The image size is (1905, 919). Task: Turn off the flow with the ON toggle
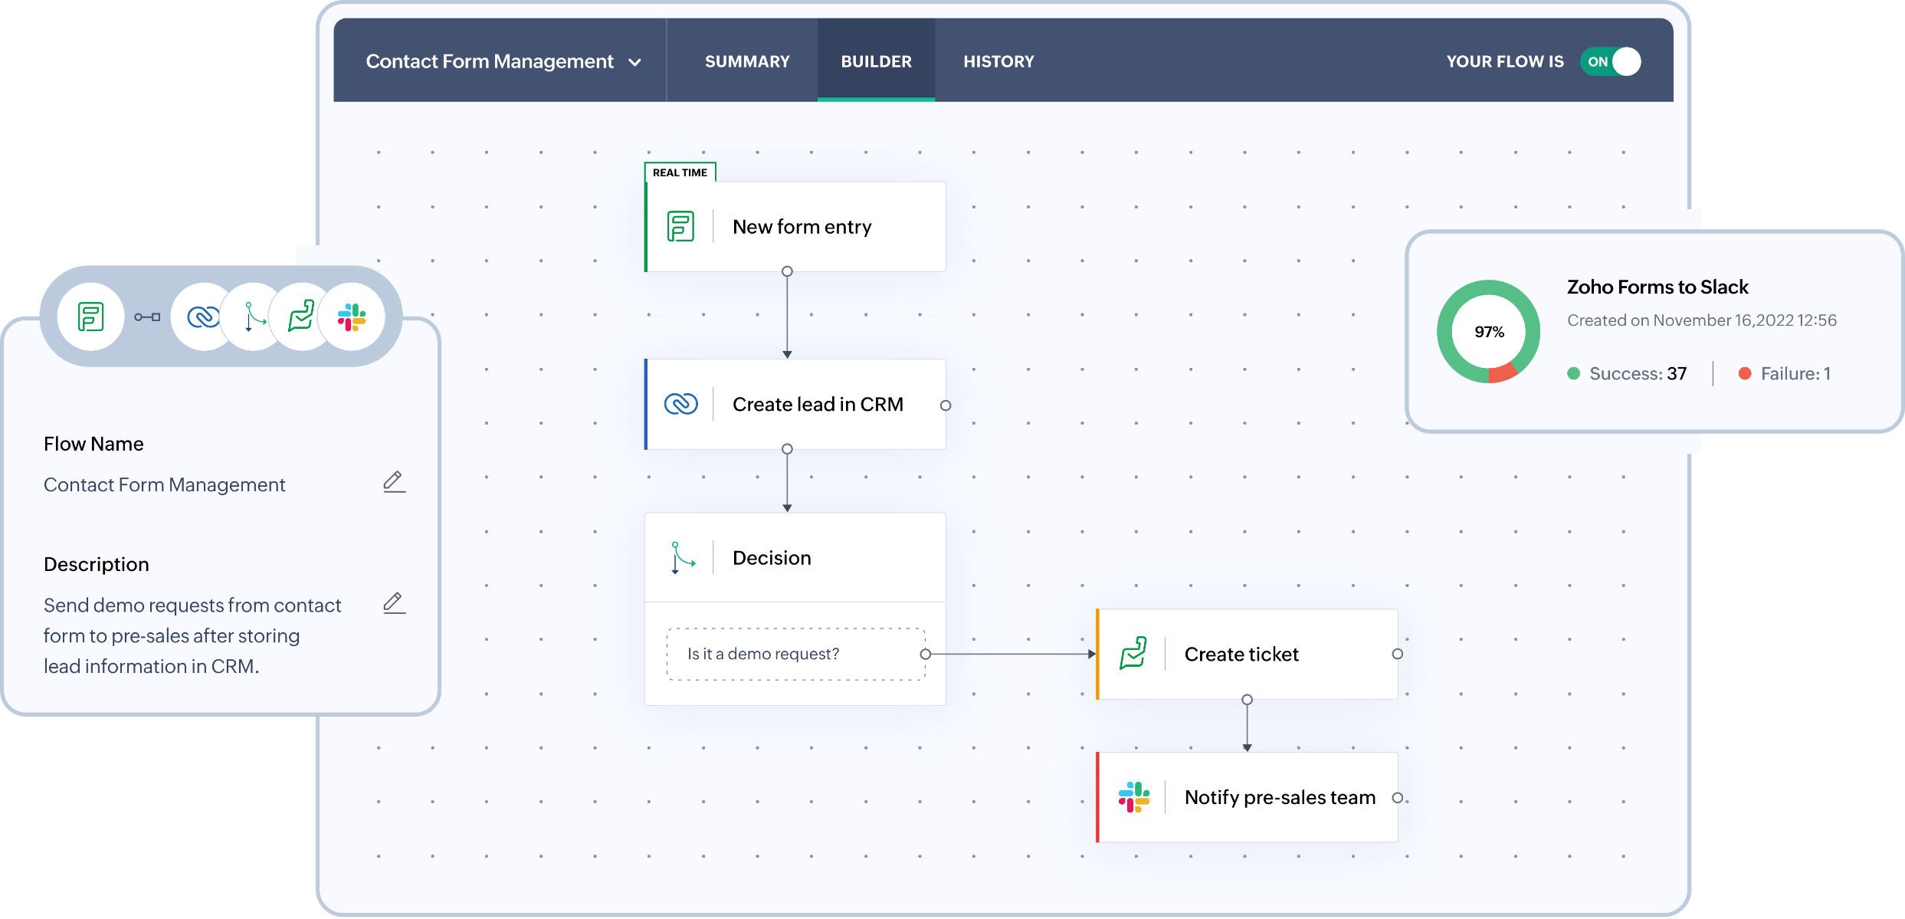click(1610, 61)
